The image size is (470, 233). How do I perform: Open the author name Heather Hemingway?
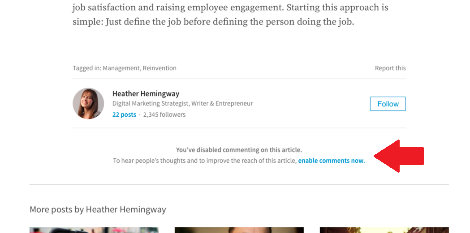(146, 93)
